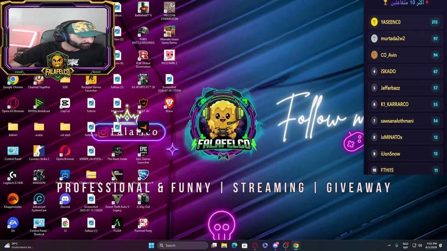
Task: Open the Battlefield 6 desktop shortcut
Action: point(143,10)
